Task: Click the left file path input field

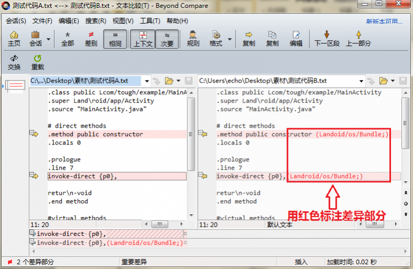Action: pyautogui.click(x=84, y=81)
